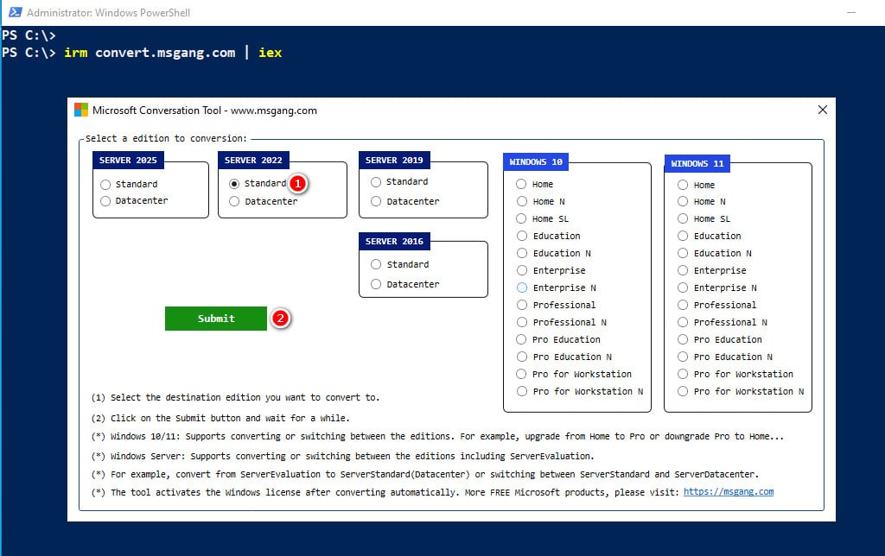Choose Server 2019 Standard edition
885x556 pixels.
[376, 181]
